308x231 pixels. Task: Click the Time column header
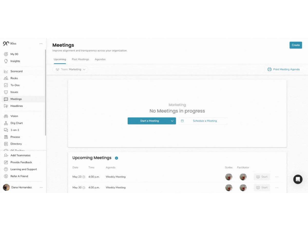tap(91, 168)
